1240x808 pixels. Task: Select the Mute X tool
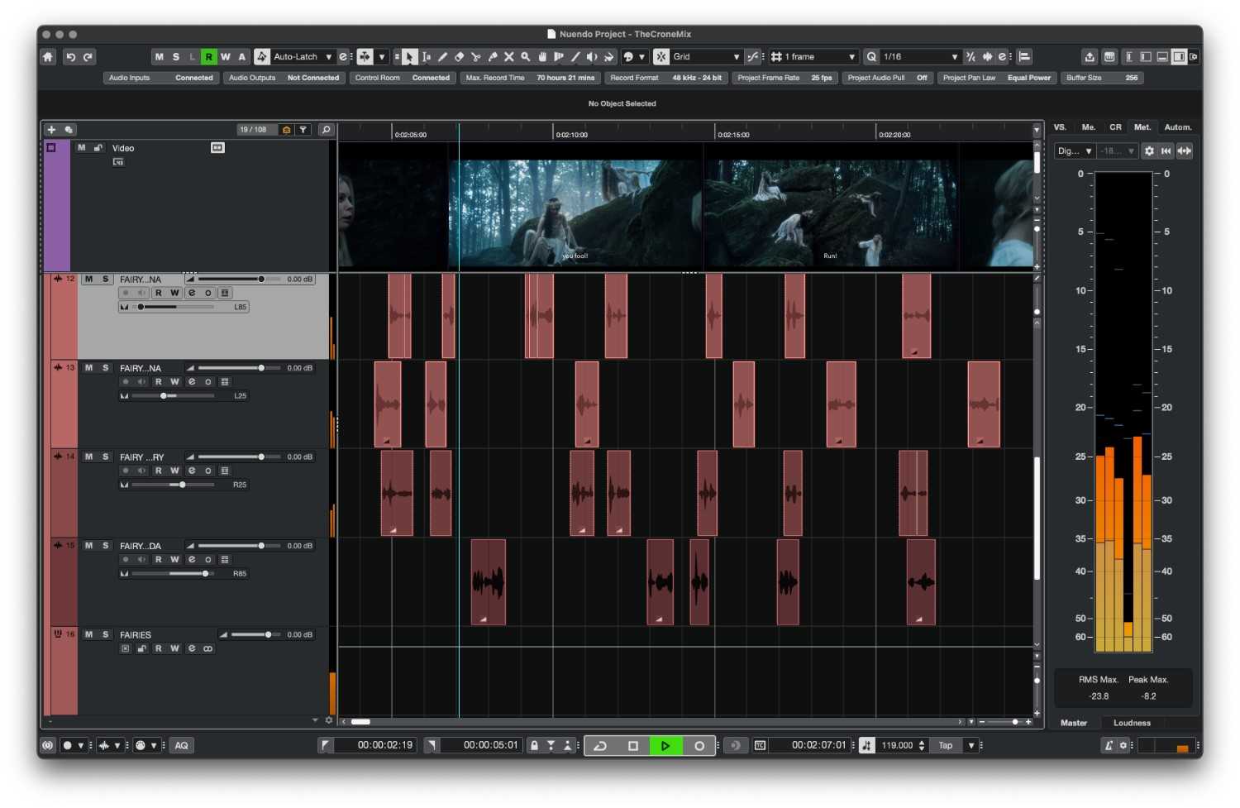[x=508, y=57]
